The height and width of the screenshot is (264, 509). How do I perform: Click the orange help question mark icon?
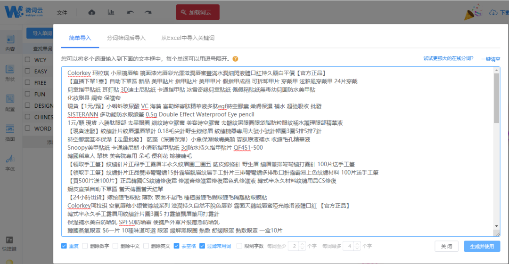click(x=235, y=59)
